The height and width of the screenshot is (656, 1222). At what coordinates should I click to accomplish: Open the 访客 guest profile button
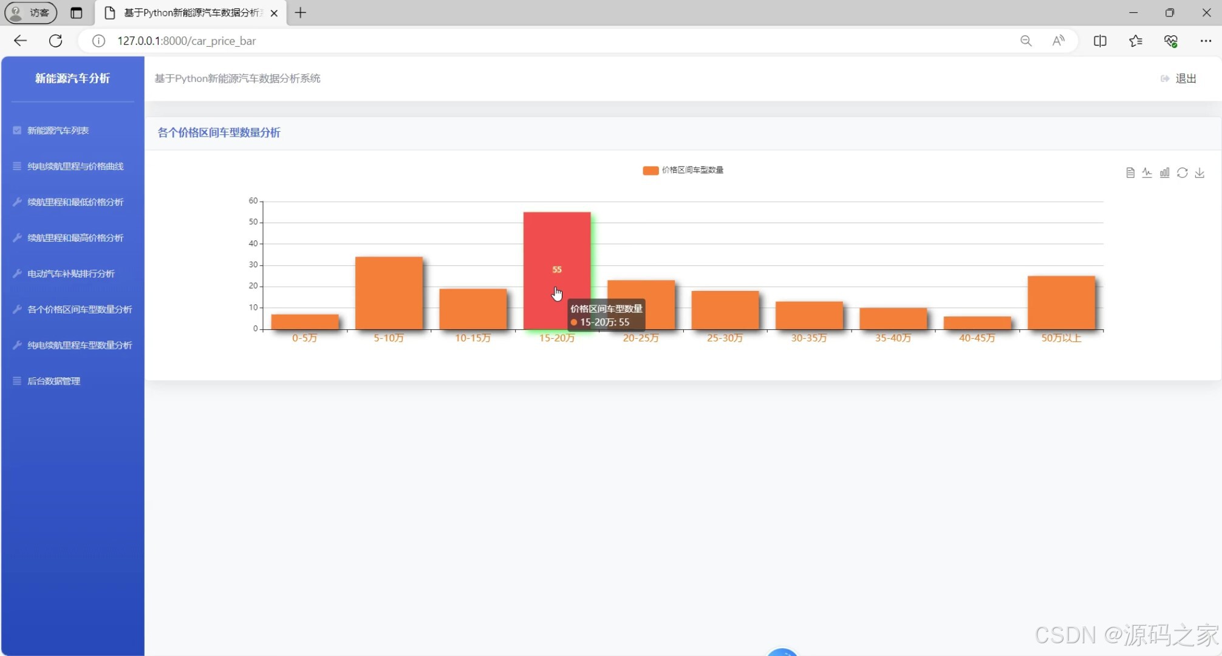coord(31,13)
